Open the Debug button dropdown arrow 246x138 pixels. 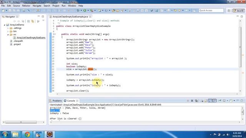[81, 10]
